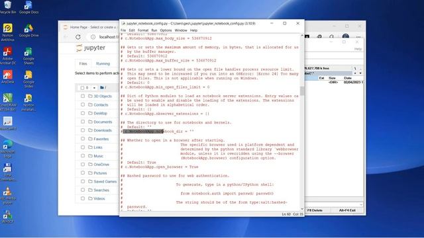
Task: Open the Saved Games folder link
Action: tap(105, 181)
